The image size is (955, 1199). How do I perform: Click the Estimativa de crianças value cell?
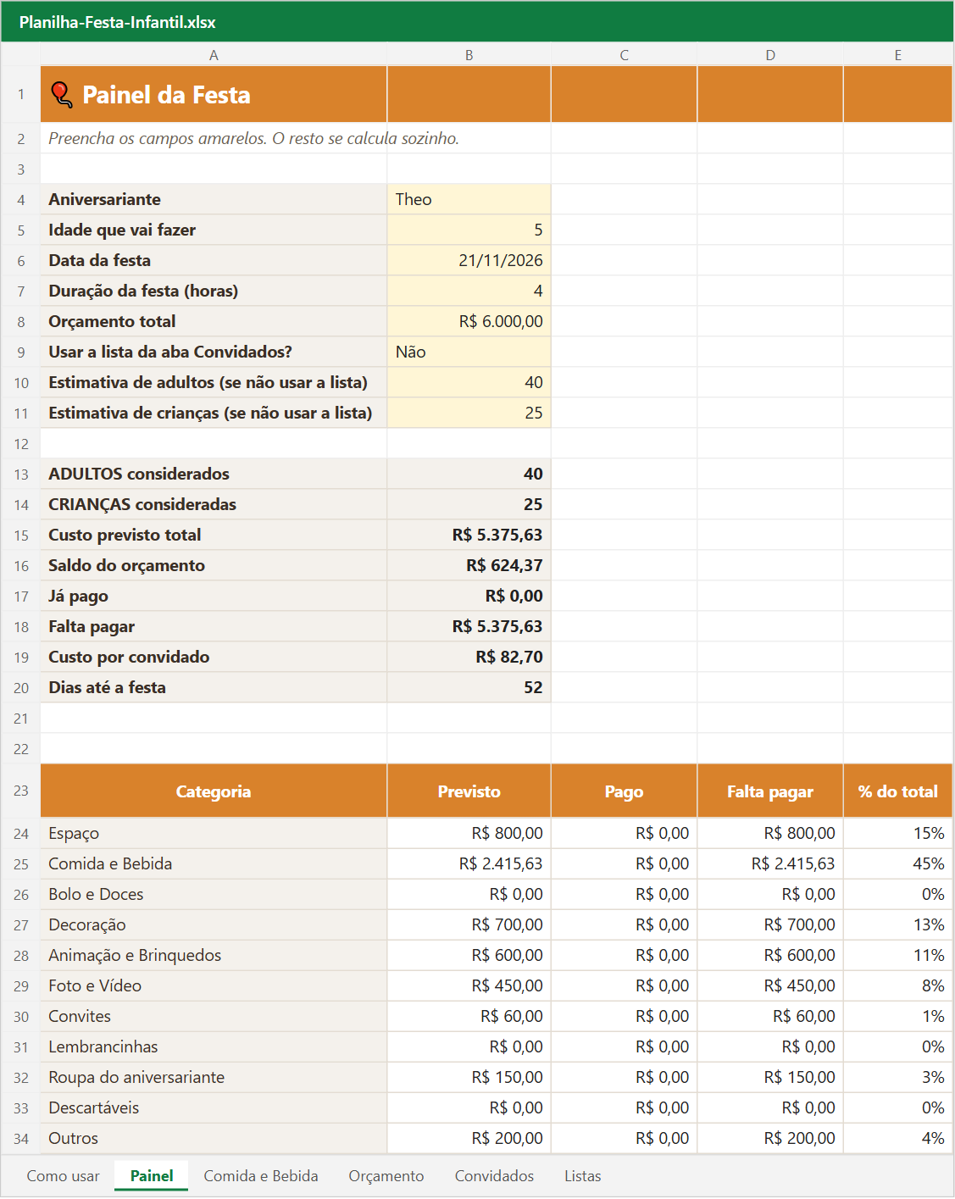pyautogui.click(x=469, y=413)
